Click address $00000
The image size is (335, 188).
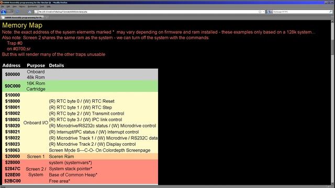click(x=13, y=74)
